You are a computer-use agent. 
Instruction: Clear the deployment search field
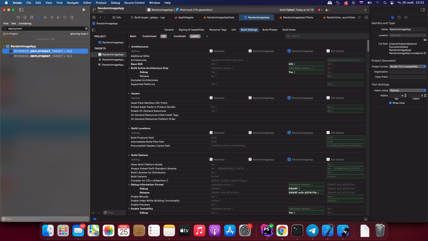[87, 28]
